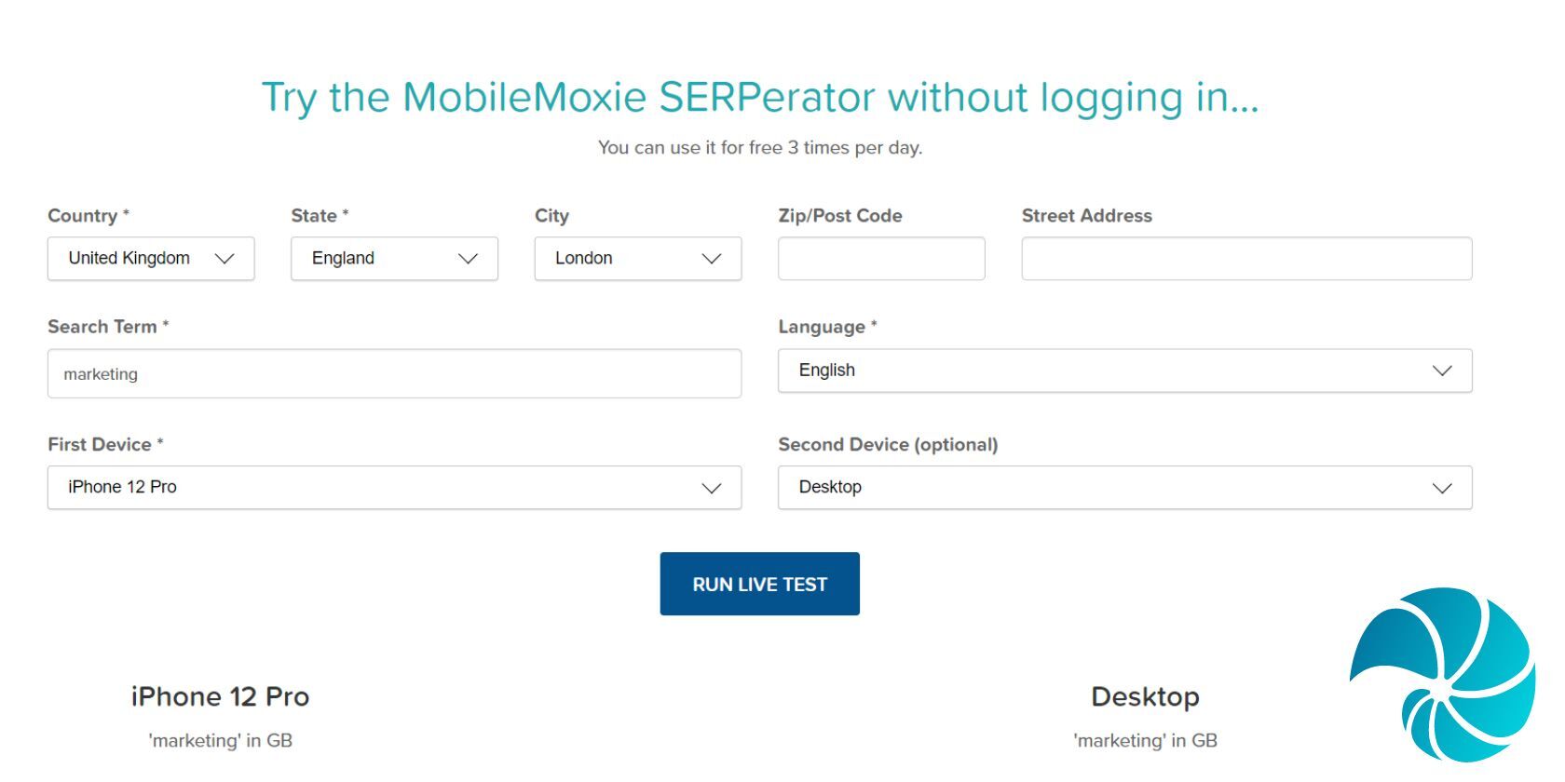Click the First Device chevron arrow
This screenshot has width=1565, height=782.
click(712, 488)
